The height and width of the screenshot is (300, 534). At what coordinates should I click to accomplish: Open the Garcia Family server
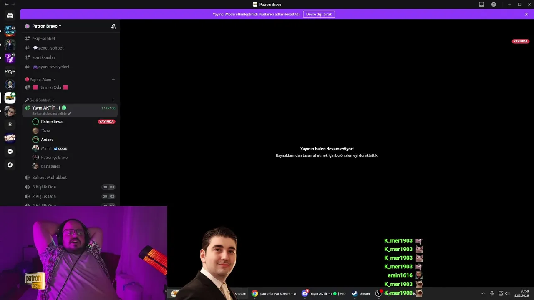(x=10, y=138)
